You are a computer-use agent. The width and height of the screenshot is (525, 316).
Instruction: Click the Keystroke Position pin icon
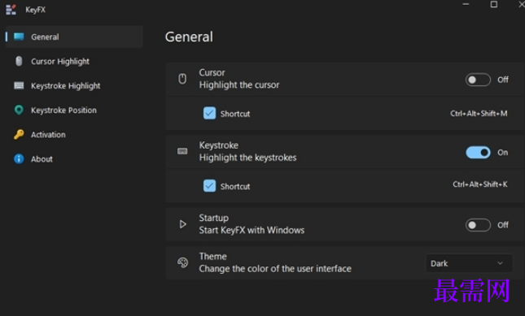19,110
